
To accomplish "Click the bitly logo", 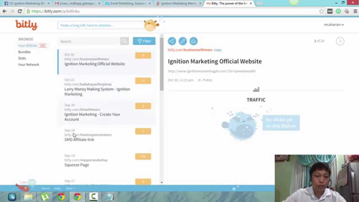I will (26, 25).
